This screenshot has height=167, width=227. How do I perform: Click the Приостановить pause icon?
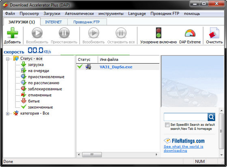[x=64, y=33]
